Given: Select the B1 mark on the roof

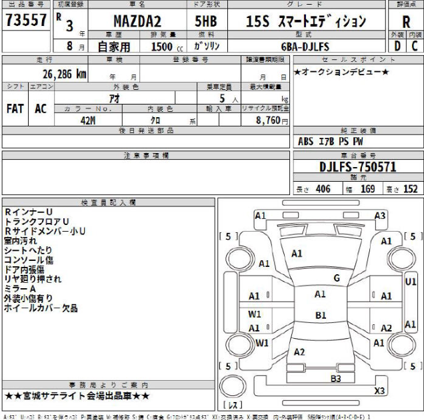Looking at the screenshot, I should click(x=321, y=315).
